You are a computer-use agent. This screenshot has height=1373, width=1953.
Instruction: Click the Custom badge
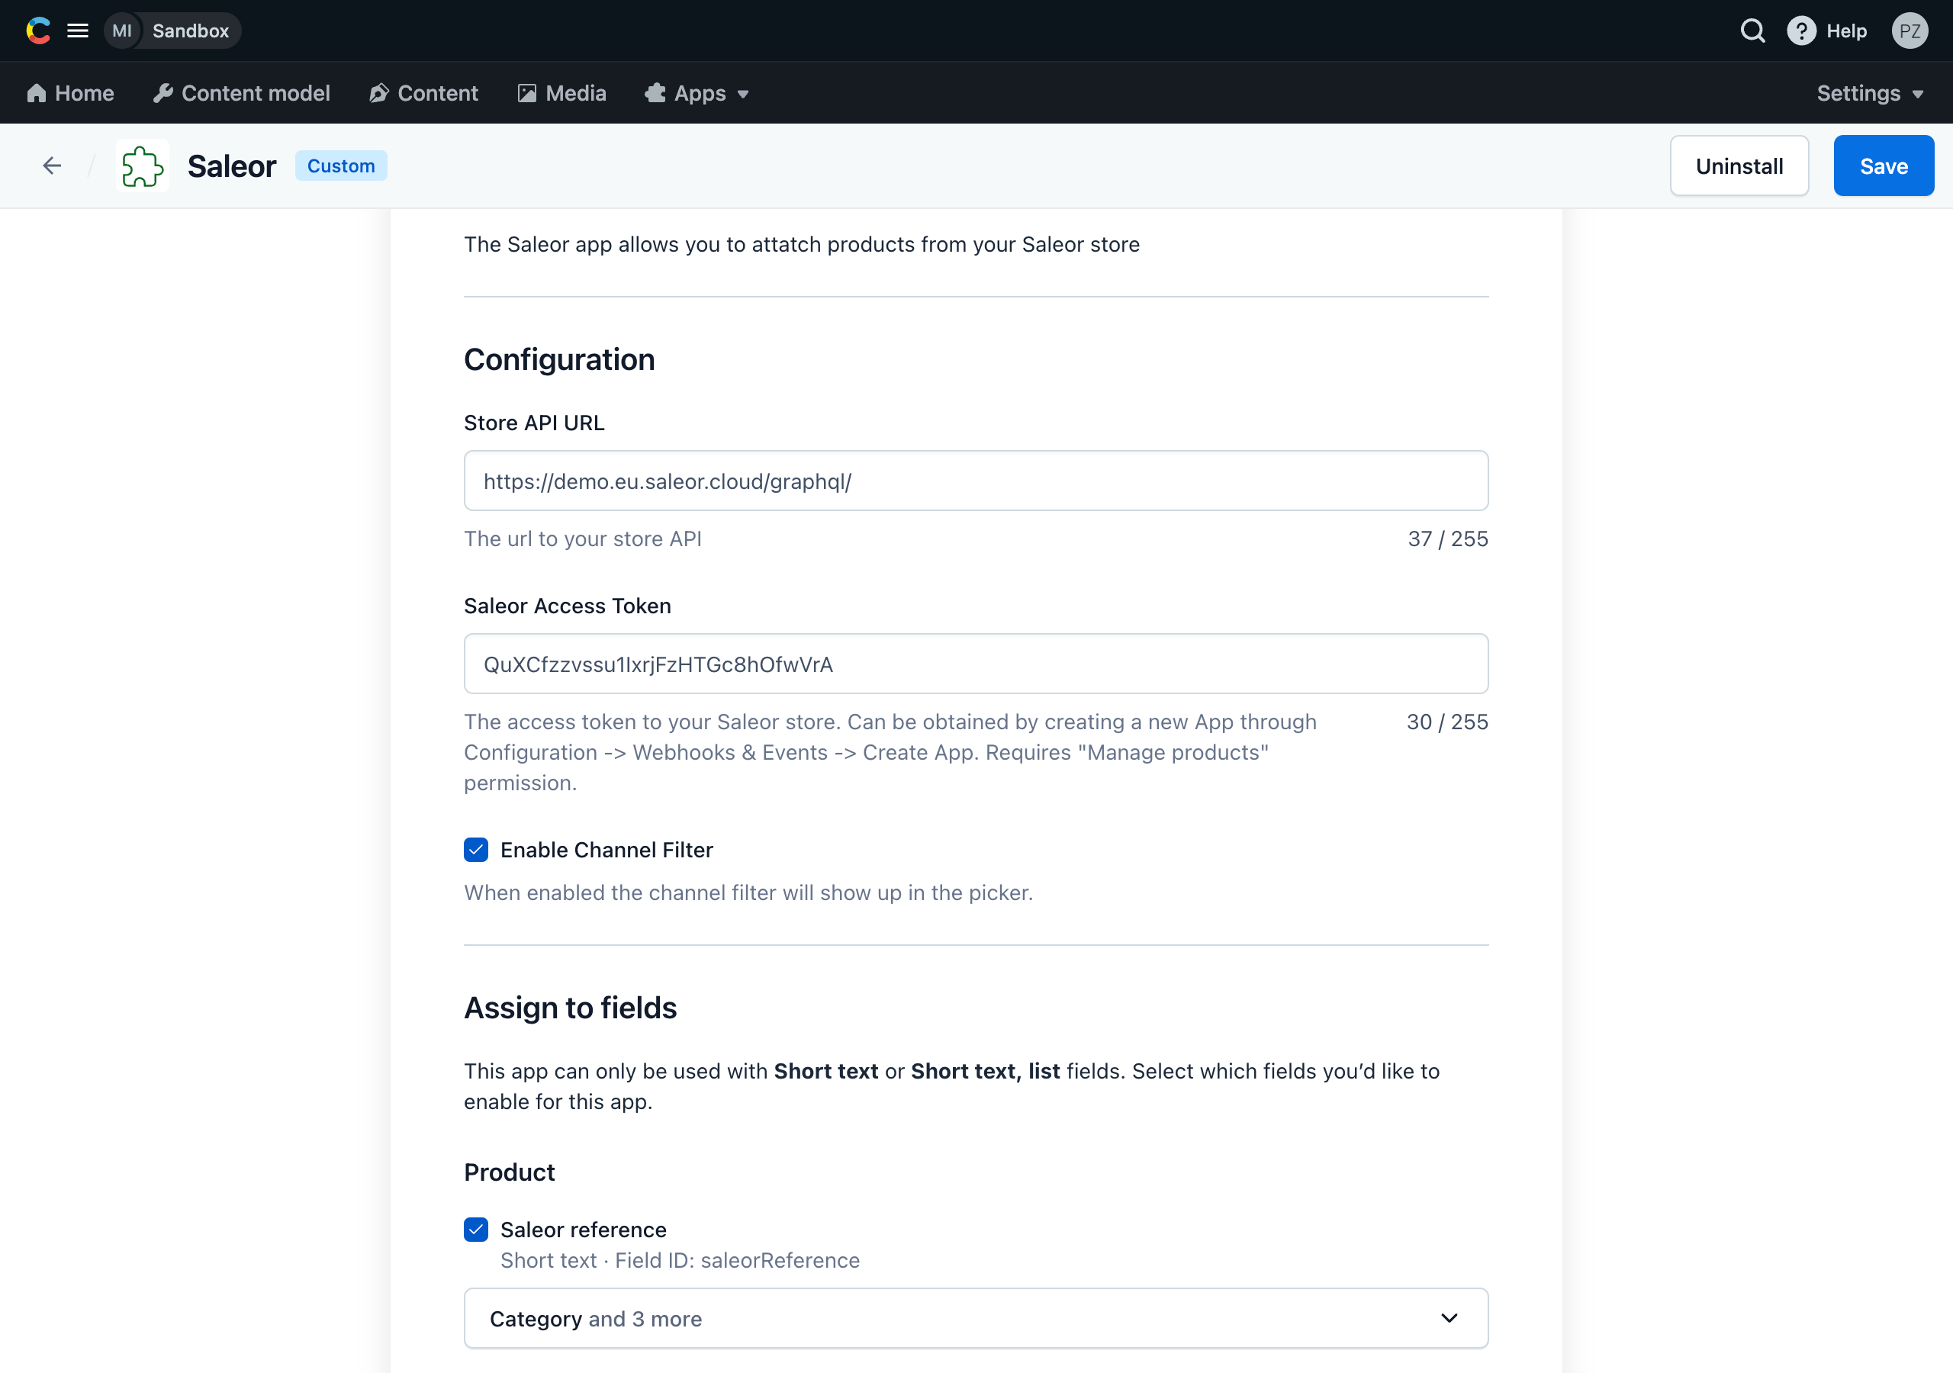(341, 166)
